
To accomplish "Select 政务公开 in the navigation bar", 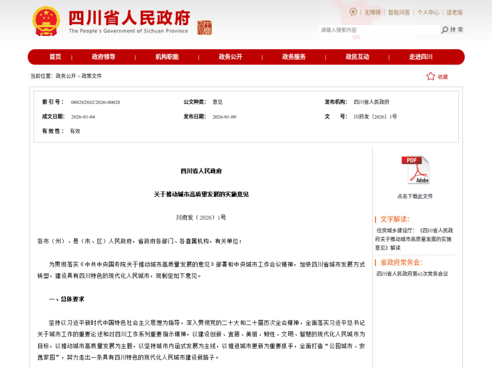I will 230,57.
